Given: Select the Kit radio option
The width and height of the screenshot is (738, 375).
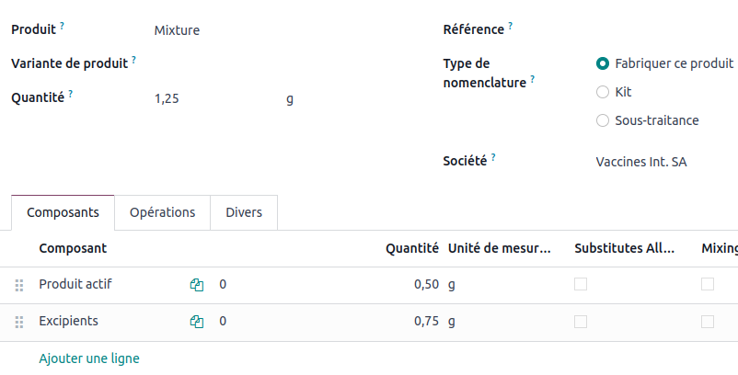Looking at the screenshot, I should tap(603, 92).
